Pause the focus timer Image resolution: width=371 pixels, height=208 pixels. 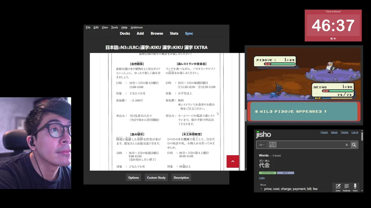coord(331,38)
